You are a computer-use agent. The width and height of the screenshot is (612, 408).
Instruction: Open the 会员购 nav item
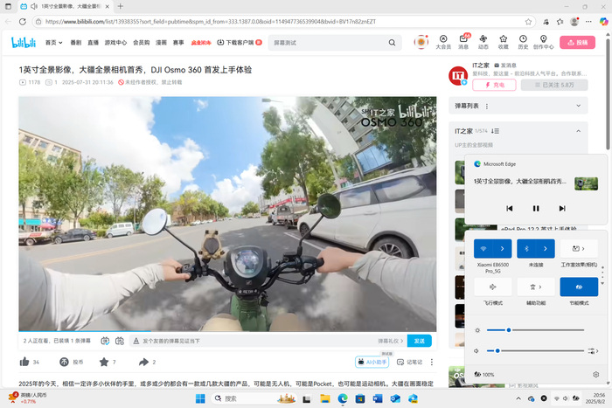(x=142, y=43)
